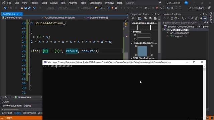Select Solution 'ConsoleDemos' in the tree
The width and height of the screenshot is (214, 120).
pyautogui.click(x=186, y=27)
